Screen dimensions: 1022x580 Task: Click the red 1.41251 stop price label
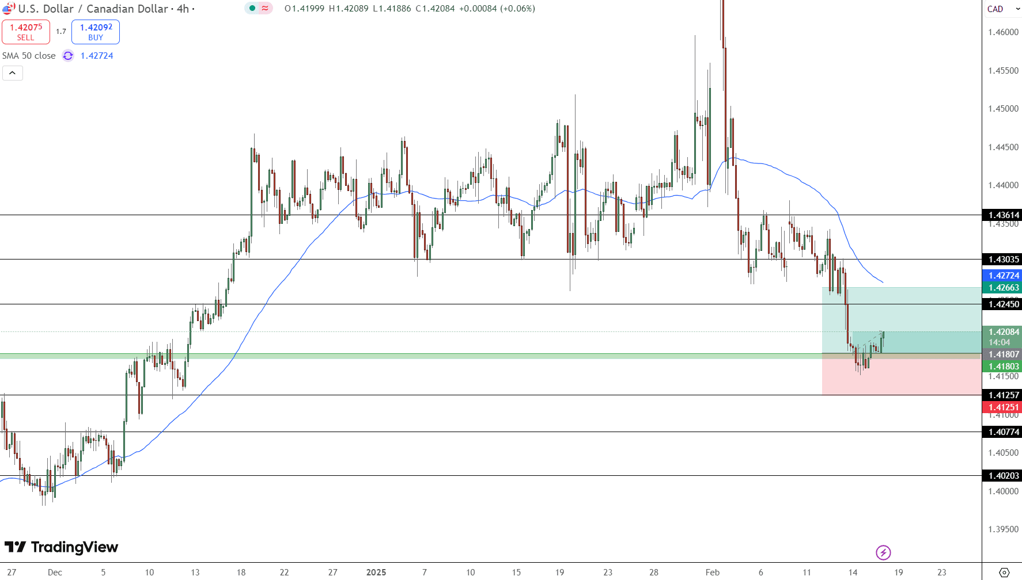click(x=1002, y=407)
